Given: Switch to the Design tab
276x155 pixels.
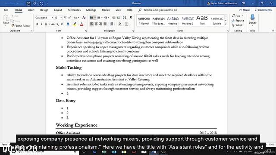Looking at the screenshot, I should (x=44, y=10).
